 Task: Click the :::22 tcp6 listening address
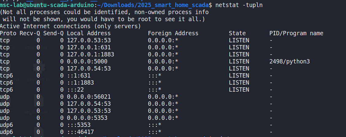(x=75, y=90)
